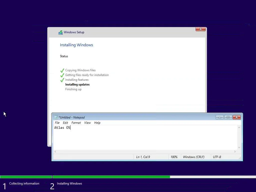Click the text 'Atlas OS' in Notepad
Viewport: 256px width, 192px height.
coord(62,127)
